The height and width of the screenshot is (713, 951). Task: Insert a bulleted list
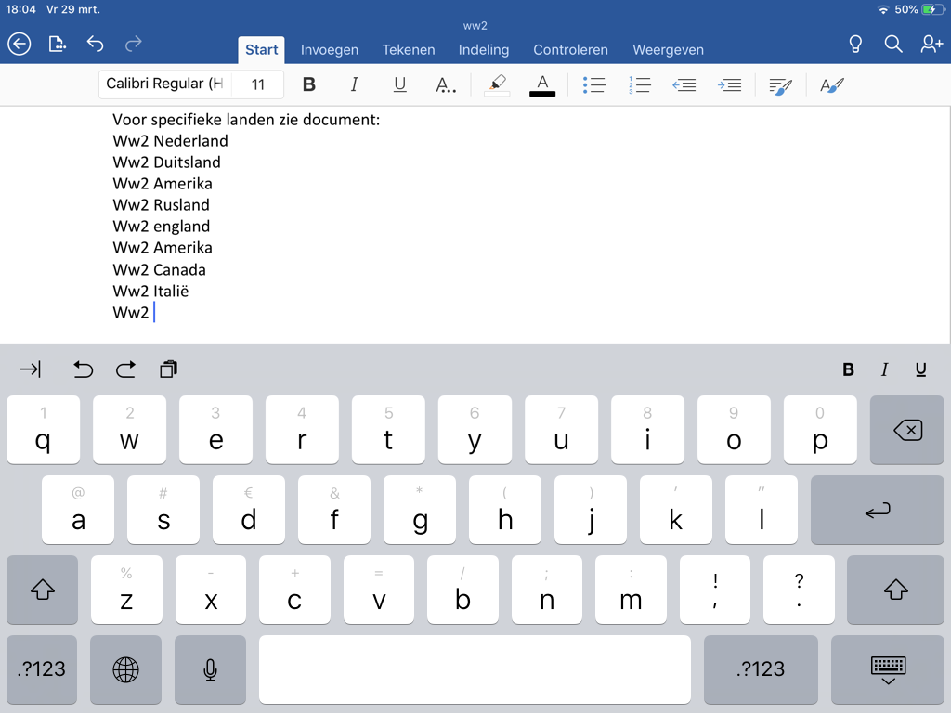click(593, 84)
